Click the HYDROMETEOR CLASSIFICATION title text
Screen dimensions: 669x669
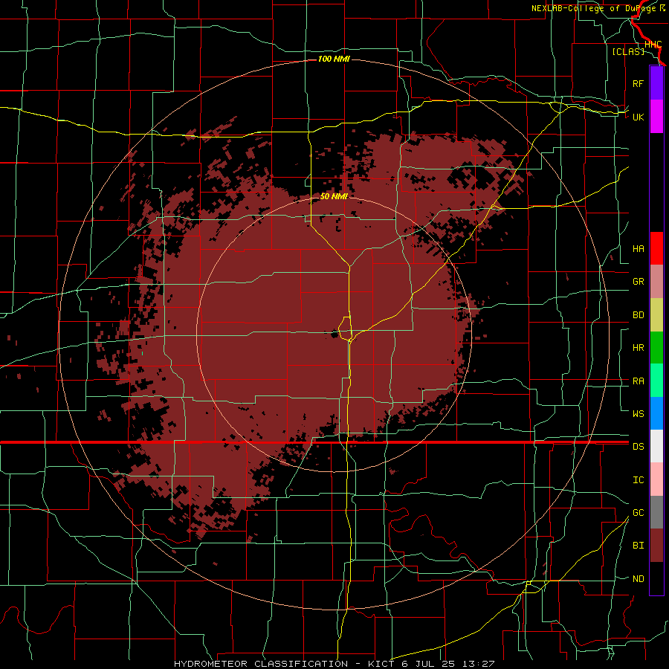tap(261, 664)
